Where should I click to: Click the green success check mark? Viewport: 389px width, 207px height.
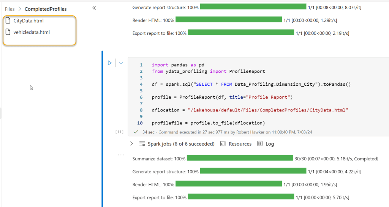(x=136, y=132)
